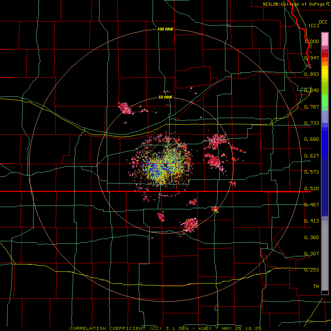Viewport: 331px width, 331px height.
Task: Click the "50 NMI" range ring label
Action: point(165,97)
